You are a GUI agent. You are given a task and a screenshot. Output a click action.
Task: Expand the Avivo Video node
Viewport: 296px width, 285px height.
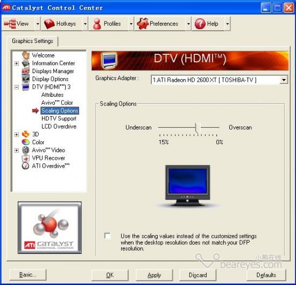coord(17,150)
